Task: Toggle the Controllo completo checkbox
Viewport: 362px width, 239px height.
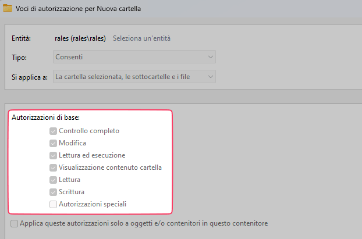Action: pyautogui.click(x=54, y=131)
